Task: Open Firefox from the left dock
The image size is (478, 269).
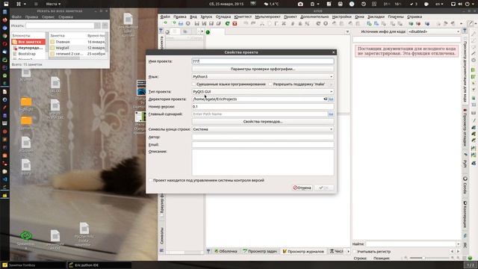Action: [4, 20]
